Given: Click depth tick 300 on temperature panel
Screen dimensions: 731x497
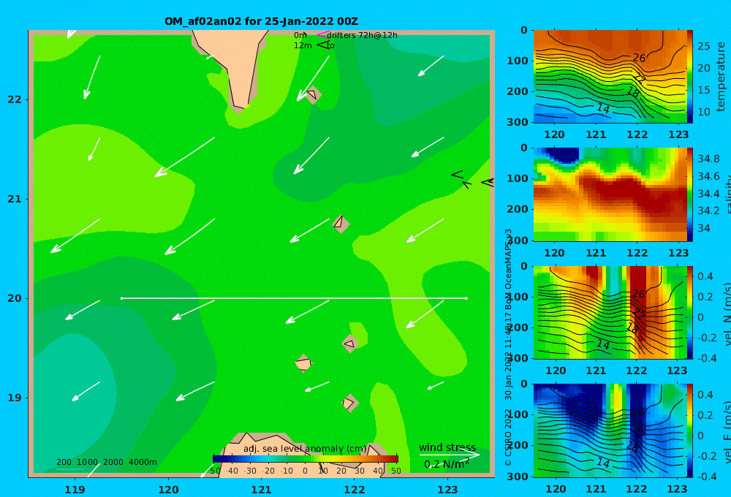Looking at the screenshot, I should click(518, 122).
